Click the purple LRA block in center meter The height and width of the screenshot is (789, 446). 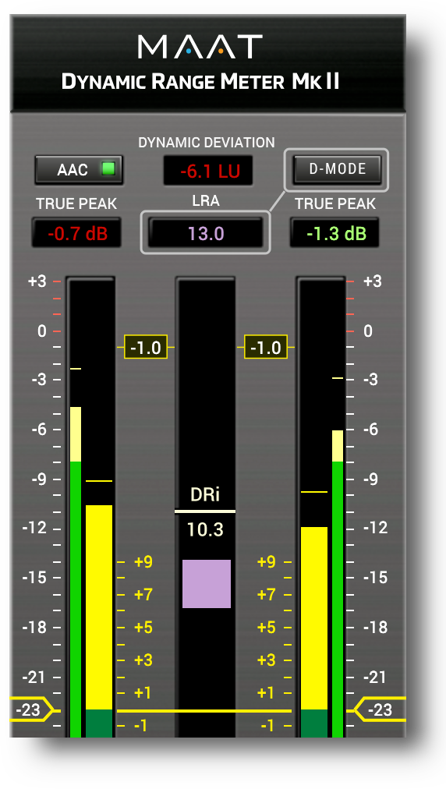pos(207,584)
